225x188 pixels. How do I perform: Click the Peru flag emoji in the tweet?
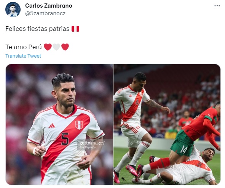(x=75, y=29)
